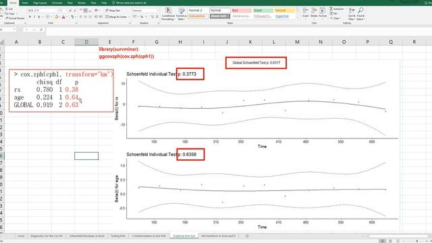Viewport: 432px width, 243px height.
Task: Switch to the Cover sheet tab
Action: 21,236
